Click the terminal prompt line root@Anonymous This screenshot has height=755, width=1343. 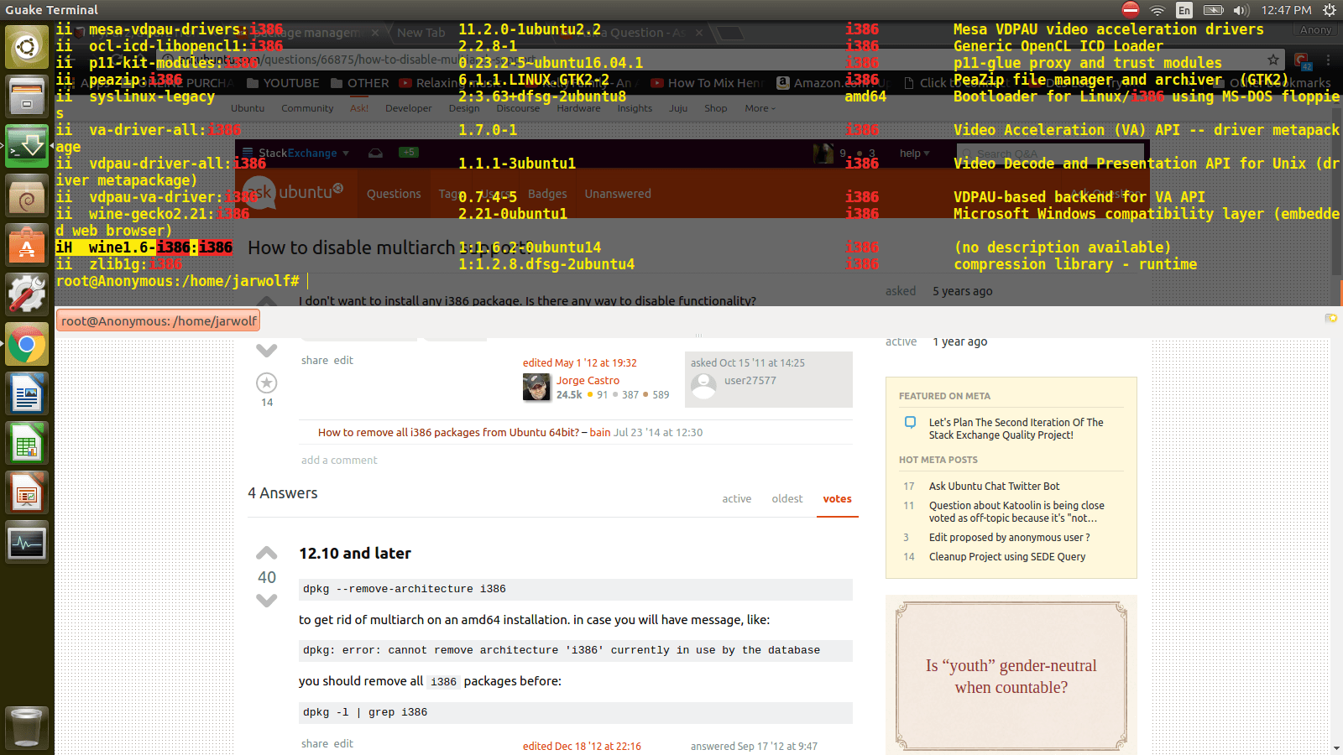click(x=178, y=281)
